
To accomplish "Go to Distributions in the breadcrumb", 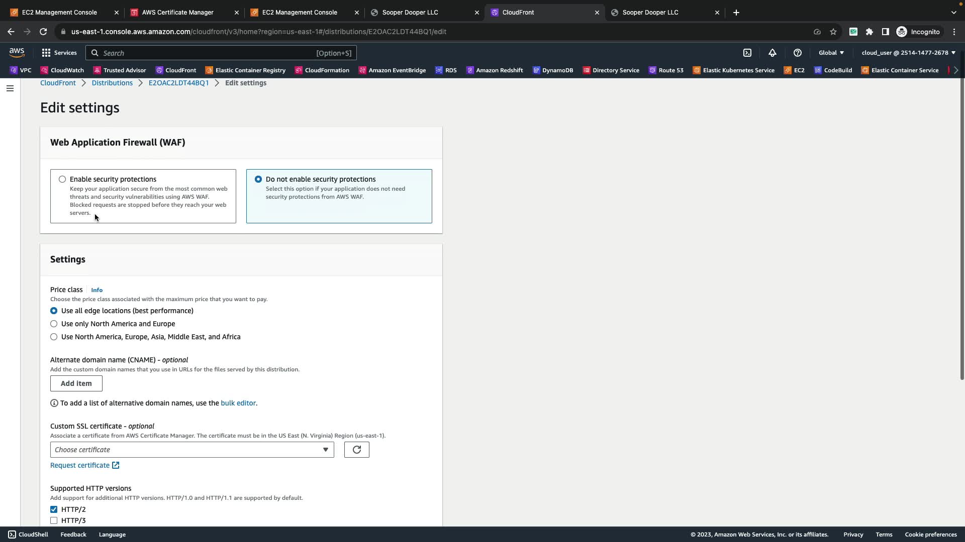I will tap(112, 83).
